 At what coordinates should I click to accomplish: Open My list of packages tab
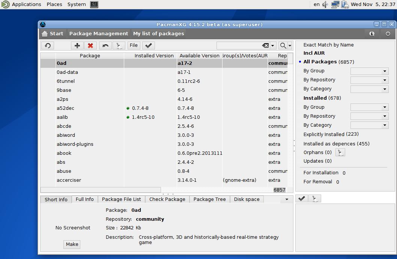(158, 34)
